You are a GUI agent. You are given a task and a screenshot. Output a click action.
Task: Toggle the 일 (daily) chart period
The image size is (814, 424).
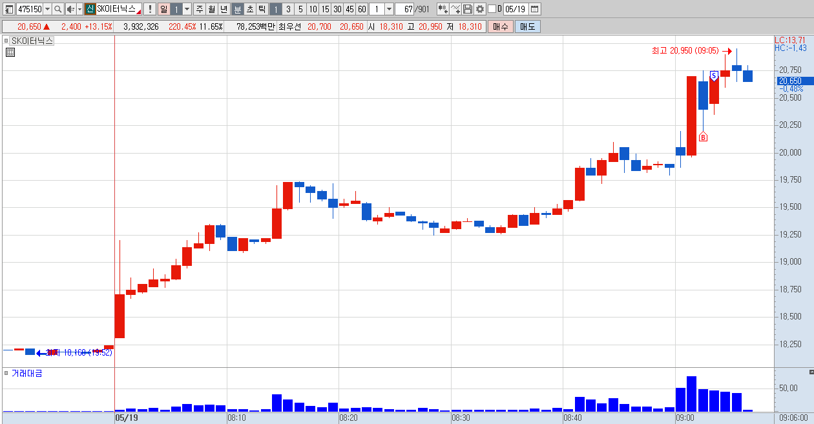(x=163, y=9)
